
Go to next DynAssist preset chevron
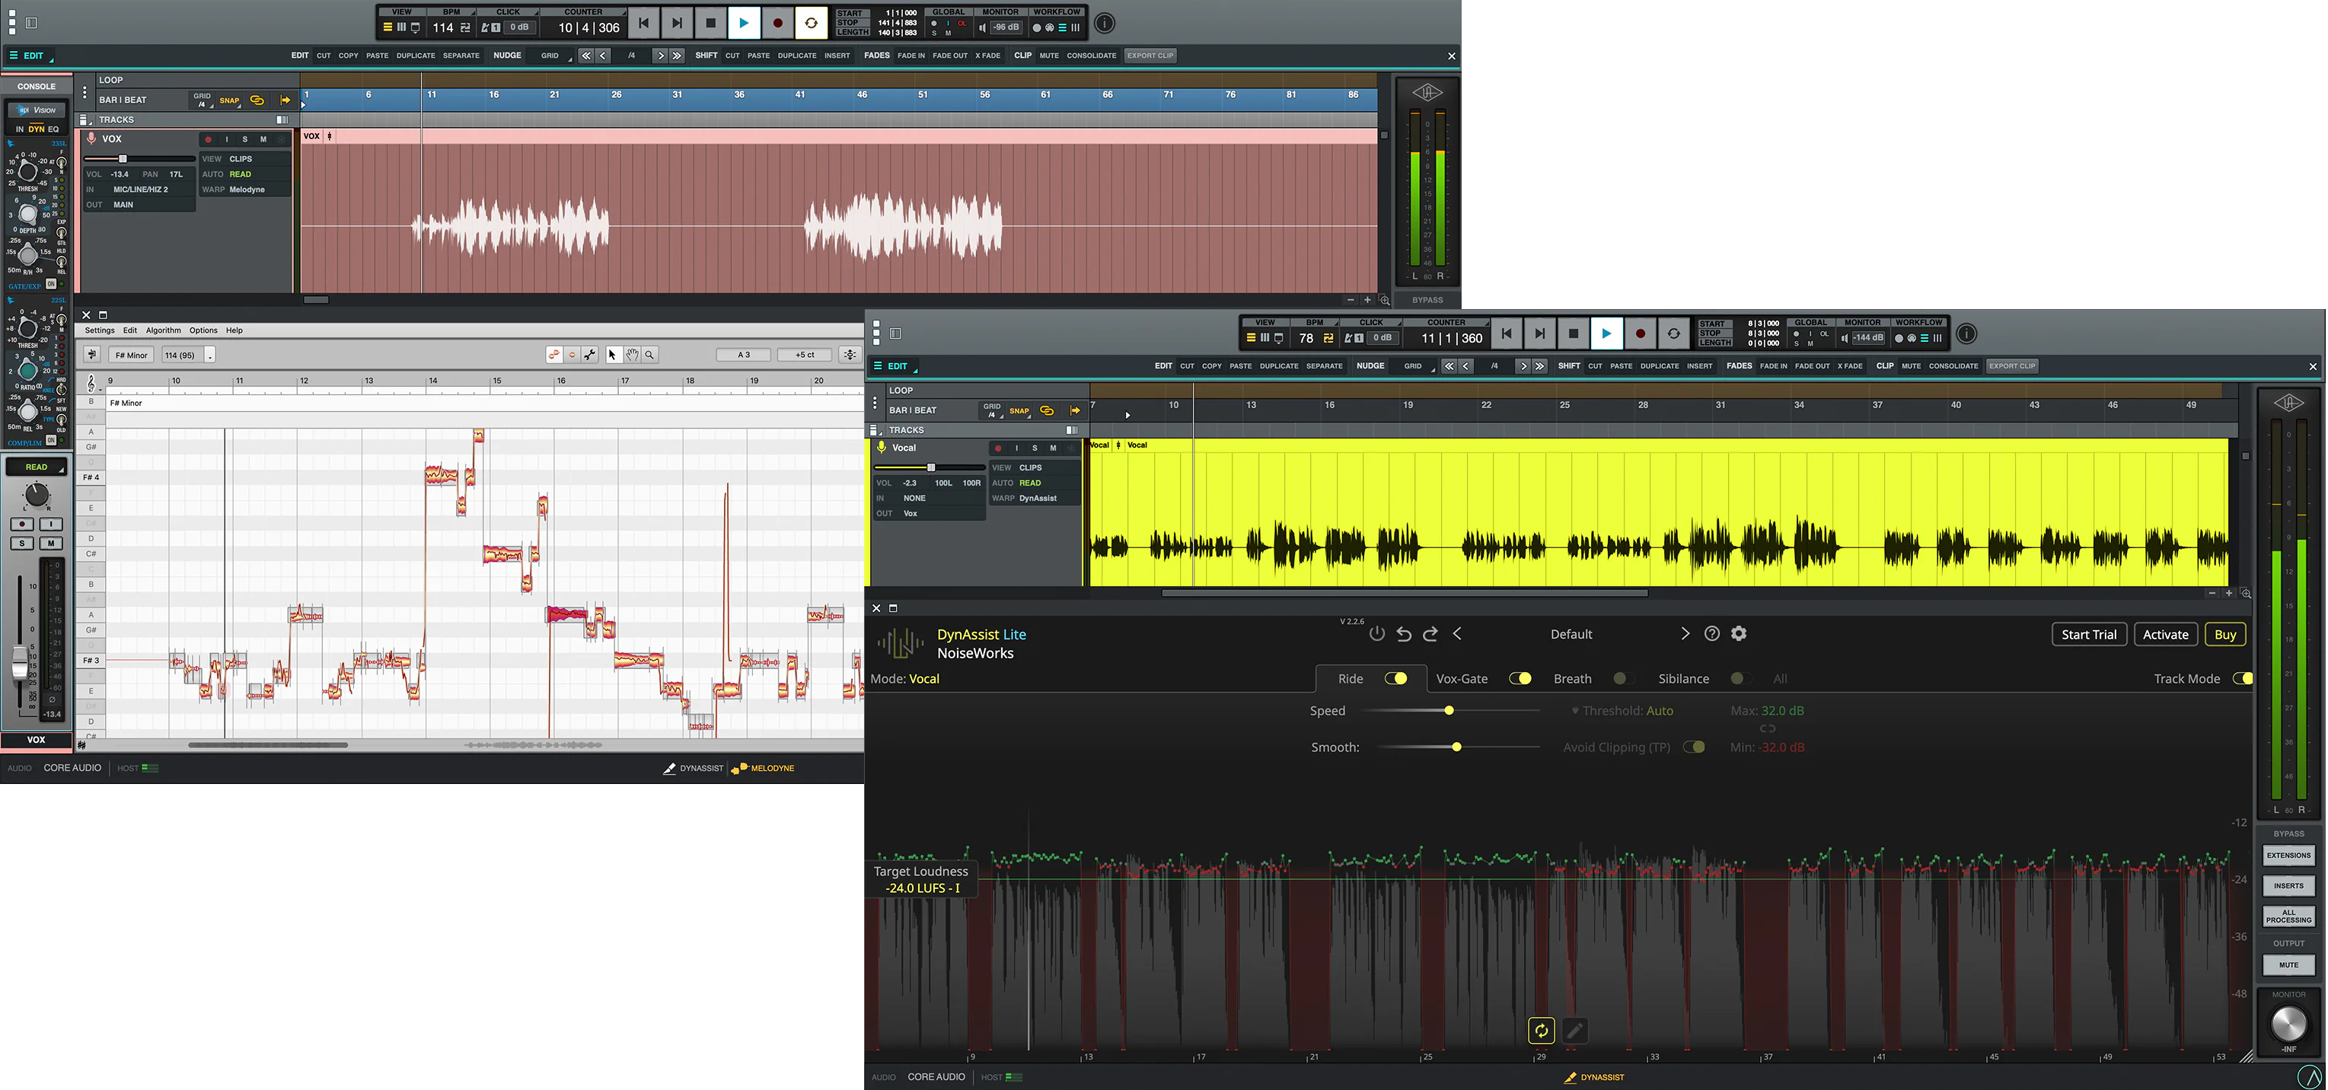coord(1685,633)
